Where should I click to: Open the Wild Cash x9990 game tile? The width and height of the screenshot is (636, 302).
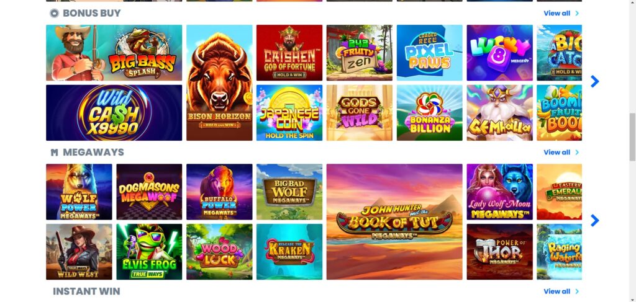(x=114, y=112)
